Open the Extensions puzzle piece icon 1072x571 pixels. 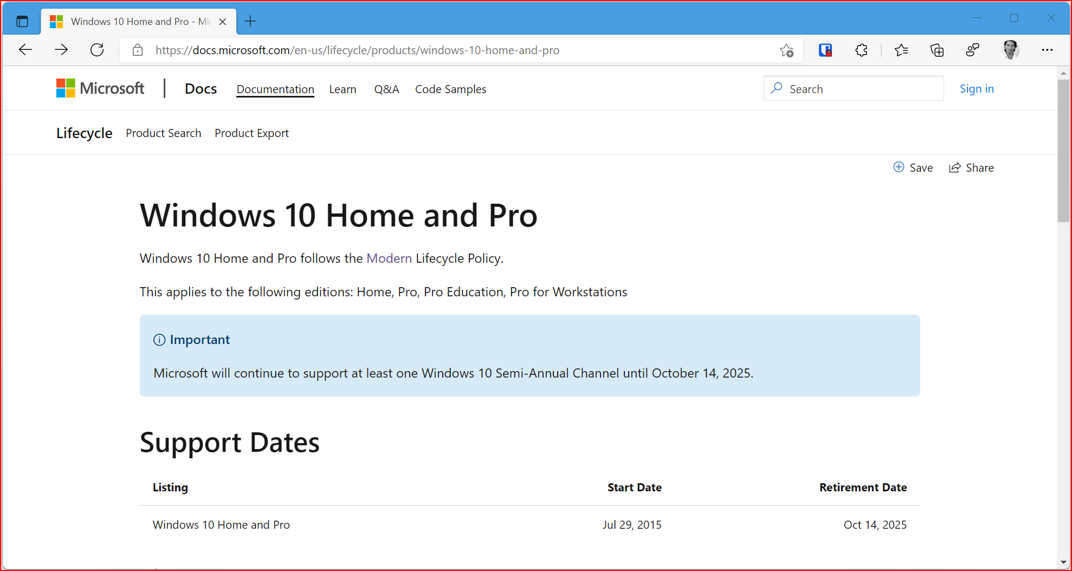point(861,50)
